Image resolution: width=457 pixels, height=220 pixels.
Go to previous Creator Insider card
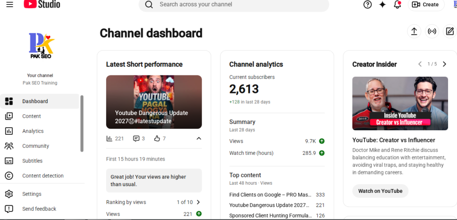(x=420, y=64)
